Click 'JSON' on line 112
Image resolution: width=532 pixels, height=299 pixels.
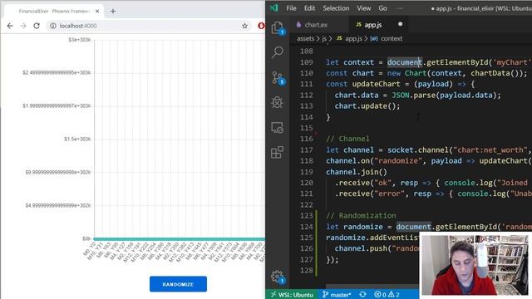[401, 96]
